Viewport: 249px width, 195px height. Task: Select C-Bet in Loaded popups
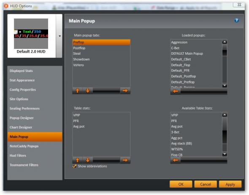click(x=196, y=48)
